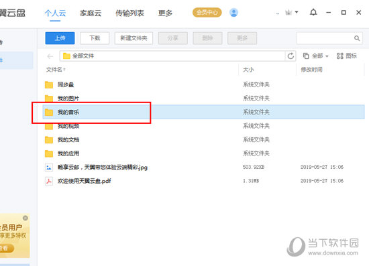369x266 pixels.
Task: Click the search magnifier icon
Action: pos(357,38)
